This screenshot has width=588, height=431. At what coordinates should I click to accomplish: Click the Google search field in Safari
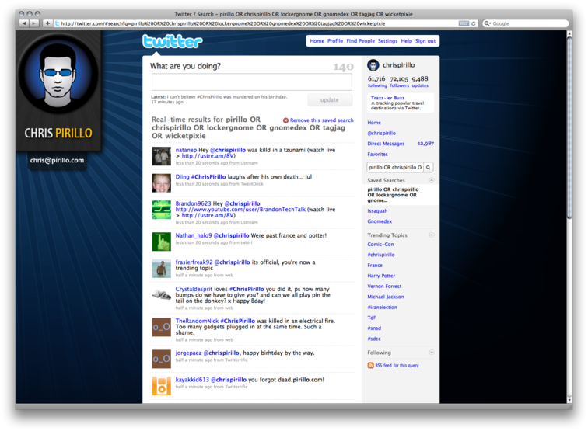click(525, 23)
